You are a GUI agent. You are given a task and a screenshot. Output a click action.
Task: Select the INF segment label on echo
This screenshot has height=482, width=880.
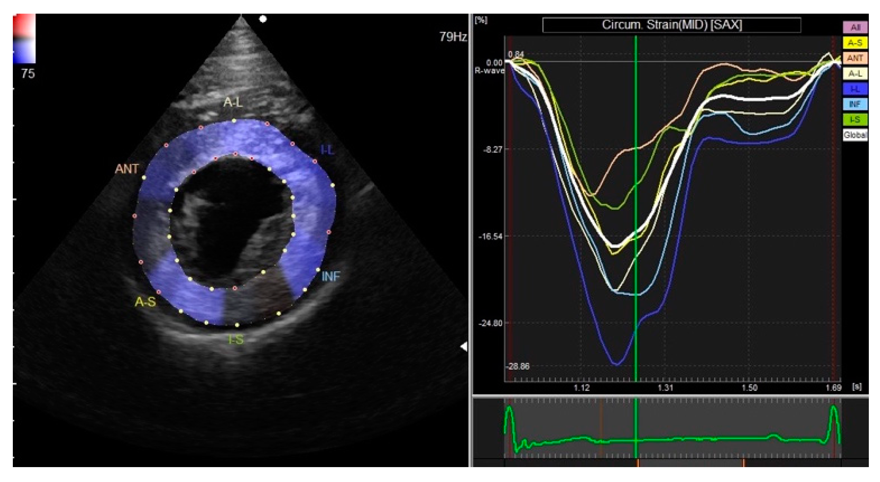pos(331,276)
